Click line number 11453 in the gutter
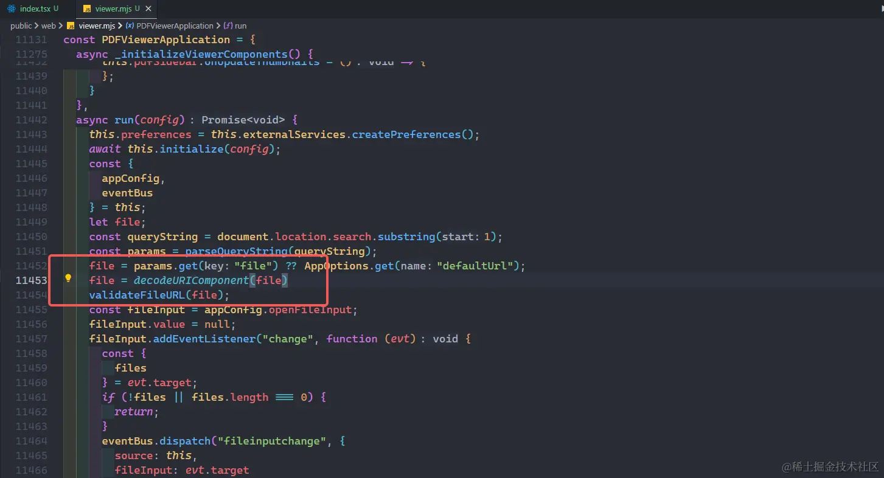This screenshot has height=478, width=884. (x=31, y=280)
